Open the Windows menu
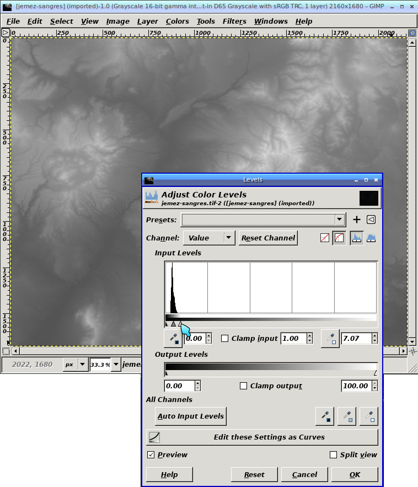Screen dimensions: 418x487 pos(271,21)
